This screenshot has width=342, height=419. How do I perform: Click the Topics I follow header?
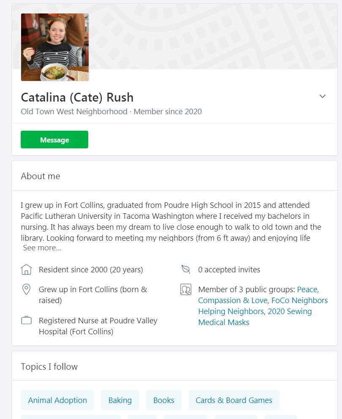tap(49, 367)
